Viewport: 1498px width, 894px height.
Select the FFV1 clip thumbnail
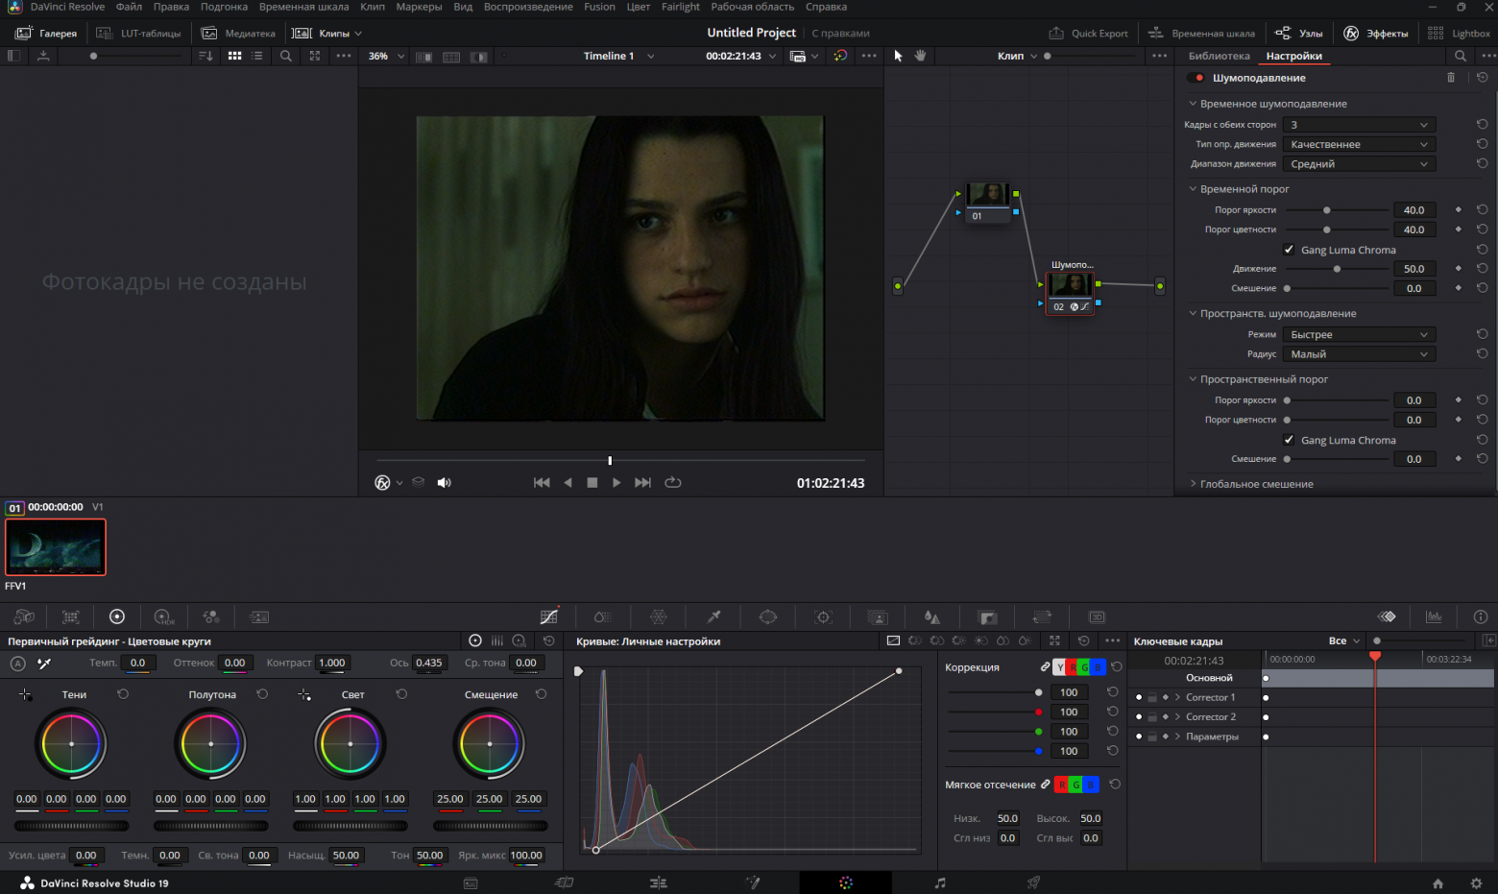point(56,546)
